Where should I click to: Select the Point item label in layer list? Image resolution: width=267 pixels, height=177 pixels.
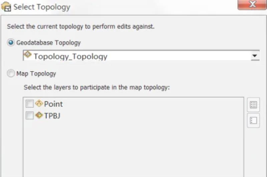click(x=53, y=104)
